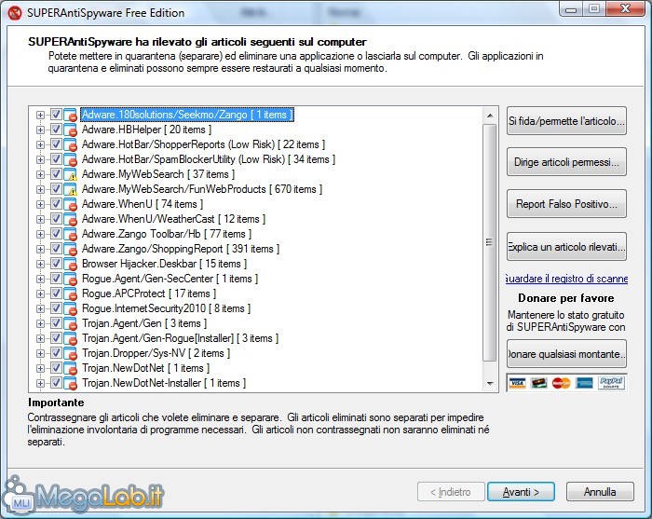The image size is (652, 519).
Task: Select the 'Adware.HBHelper [ 20 items ]' row
Action: [x=146, y=130]
